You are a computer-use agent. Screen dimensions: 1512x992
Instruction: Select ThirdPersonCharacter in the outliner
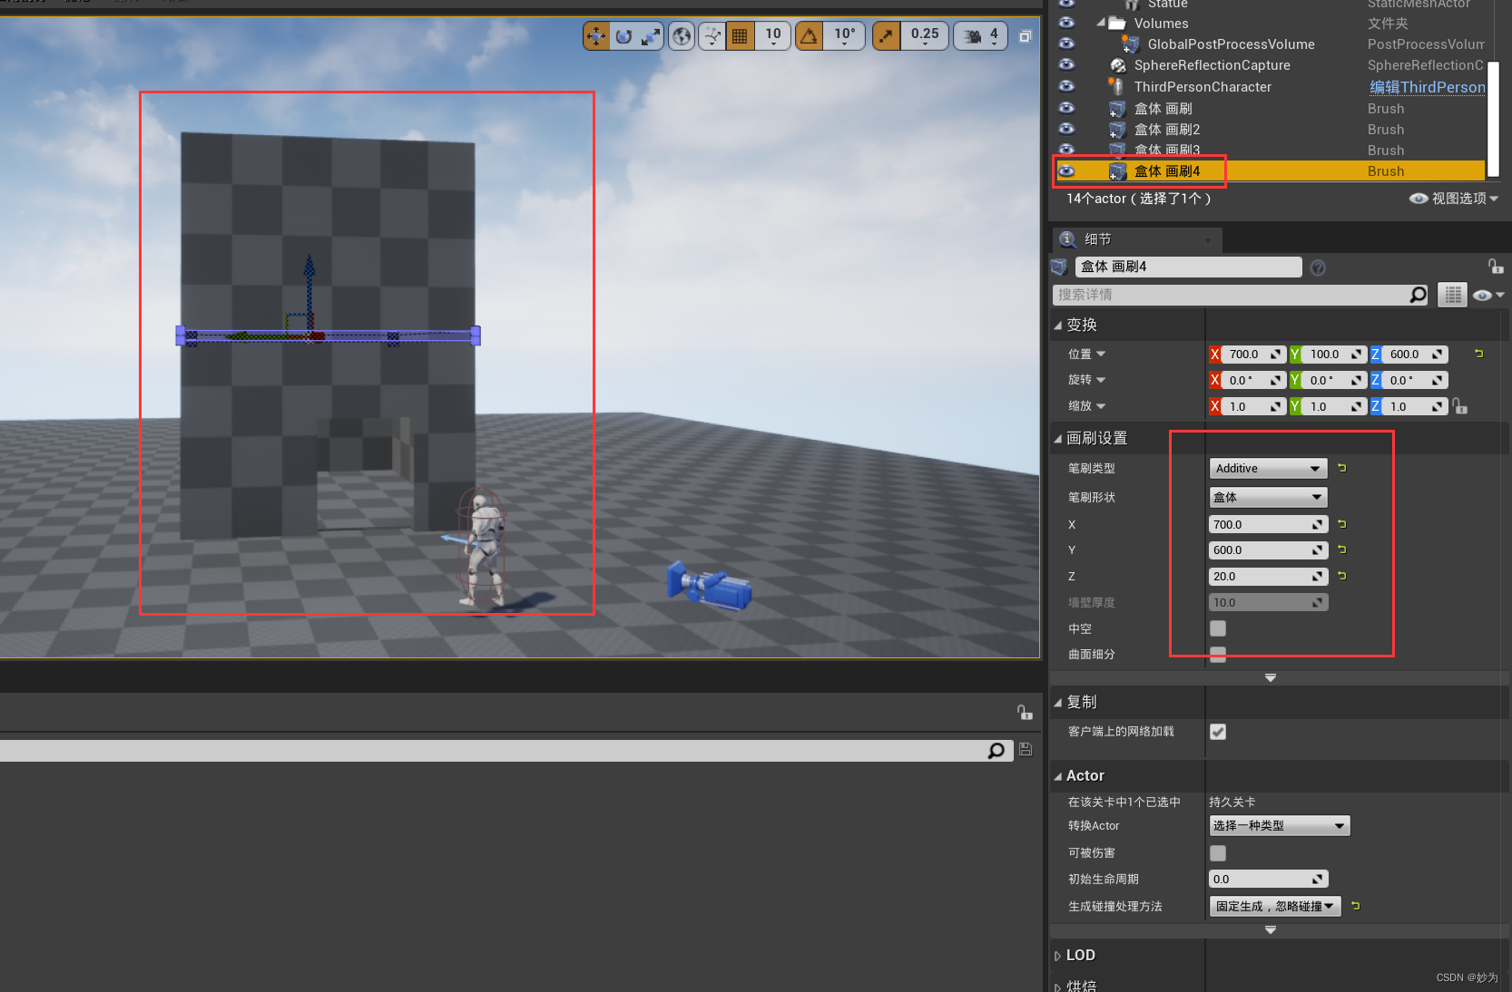coord(1203,87)
